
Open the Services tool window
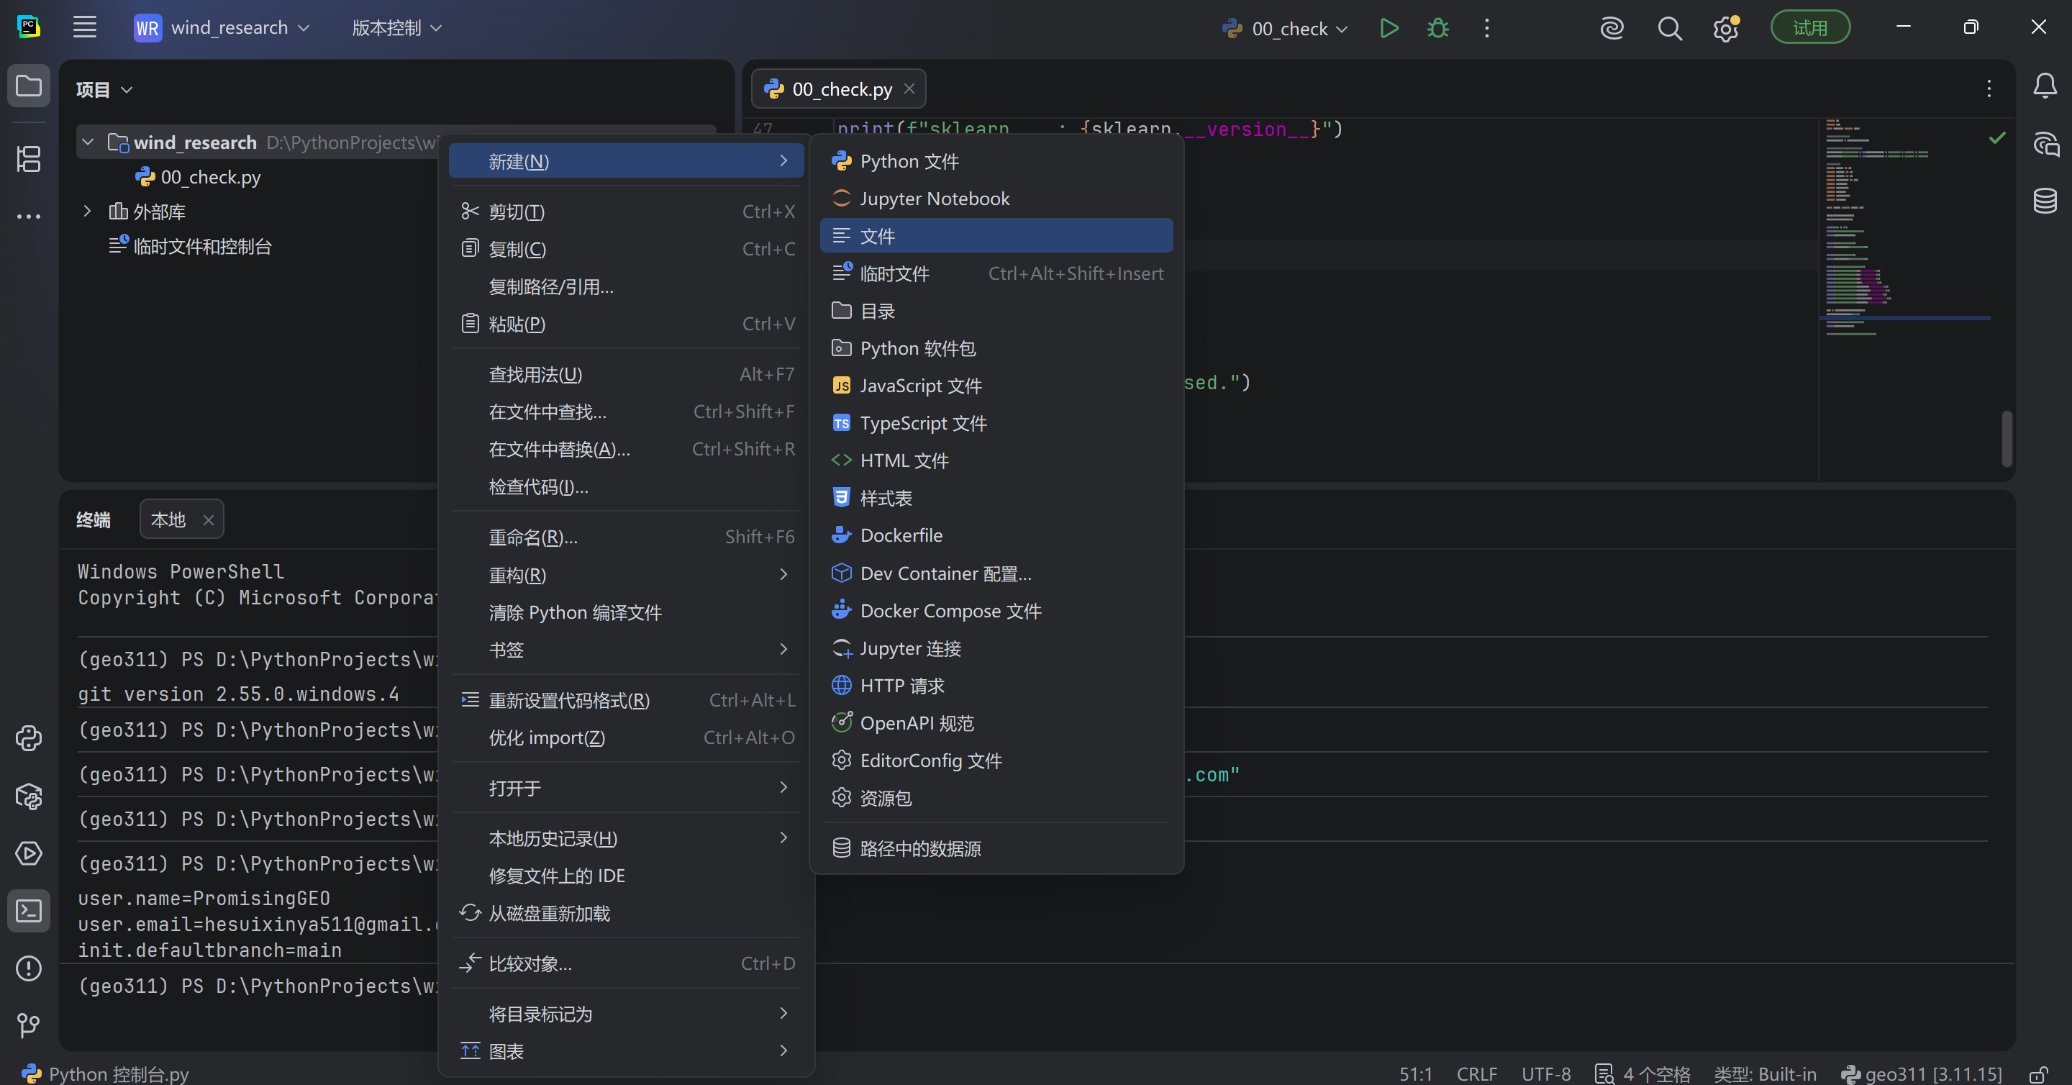(x=29, y=853)
